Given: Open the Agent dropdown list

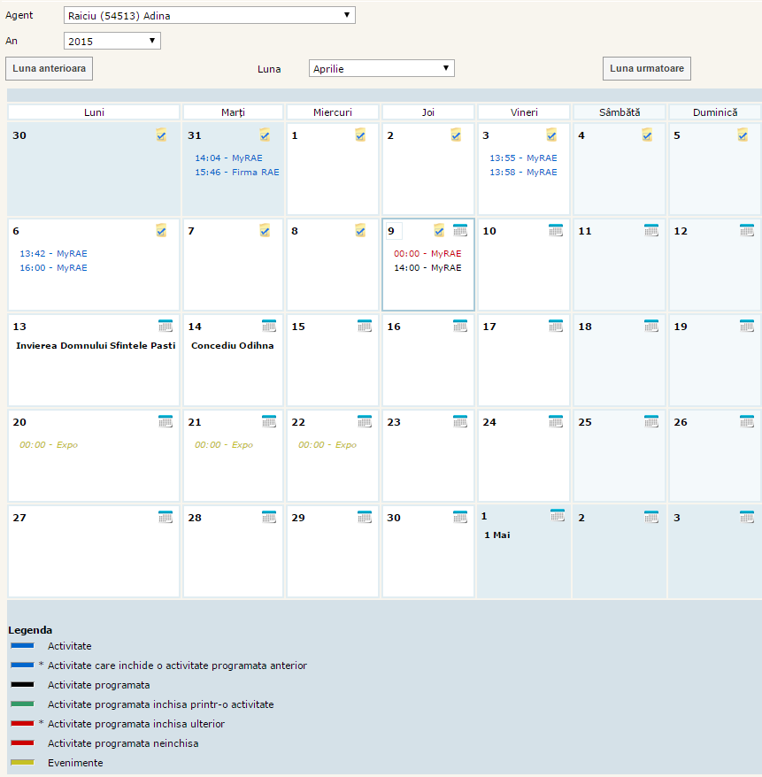Looking at the screenshot, I should pos(210,15).
